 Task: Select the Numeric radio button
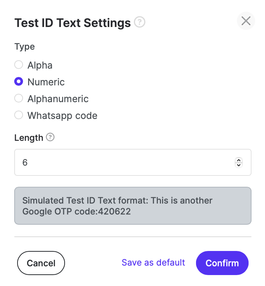[19, 82]
